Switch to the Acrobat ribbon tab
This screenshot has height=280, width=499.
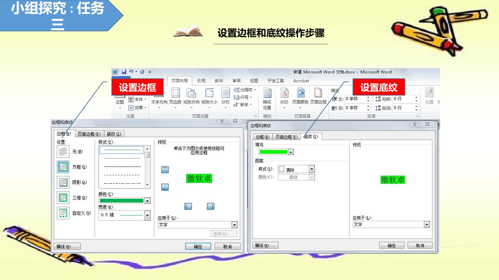(x=301, y=81)
